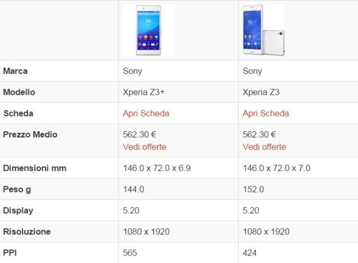Select the 152.0 weight value
Screen dimensions: 358x263
[253, 189]
